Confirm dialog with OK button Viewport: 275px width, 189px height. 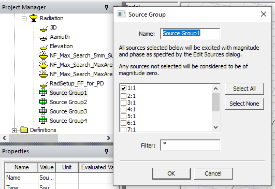tap(171, 173)
